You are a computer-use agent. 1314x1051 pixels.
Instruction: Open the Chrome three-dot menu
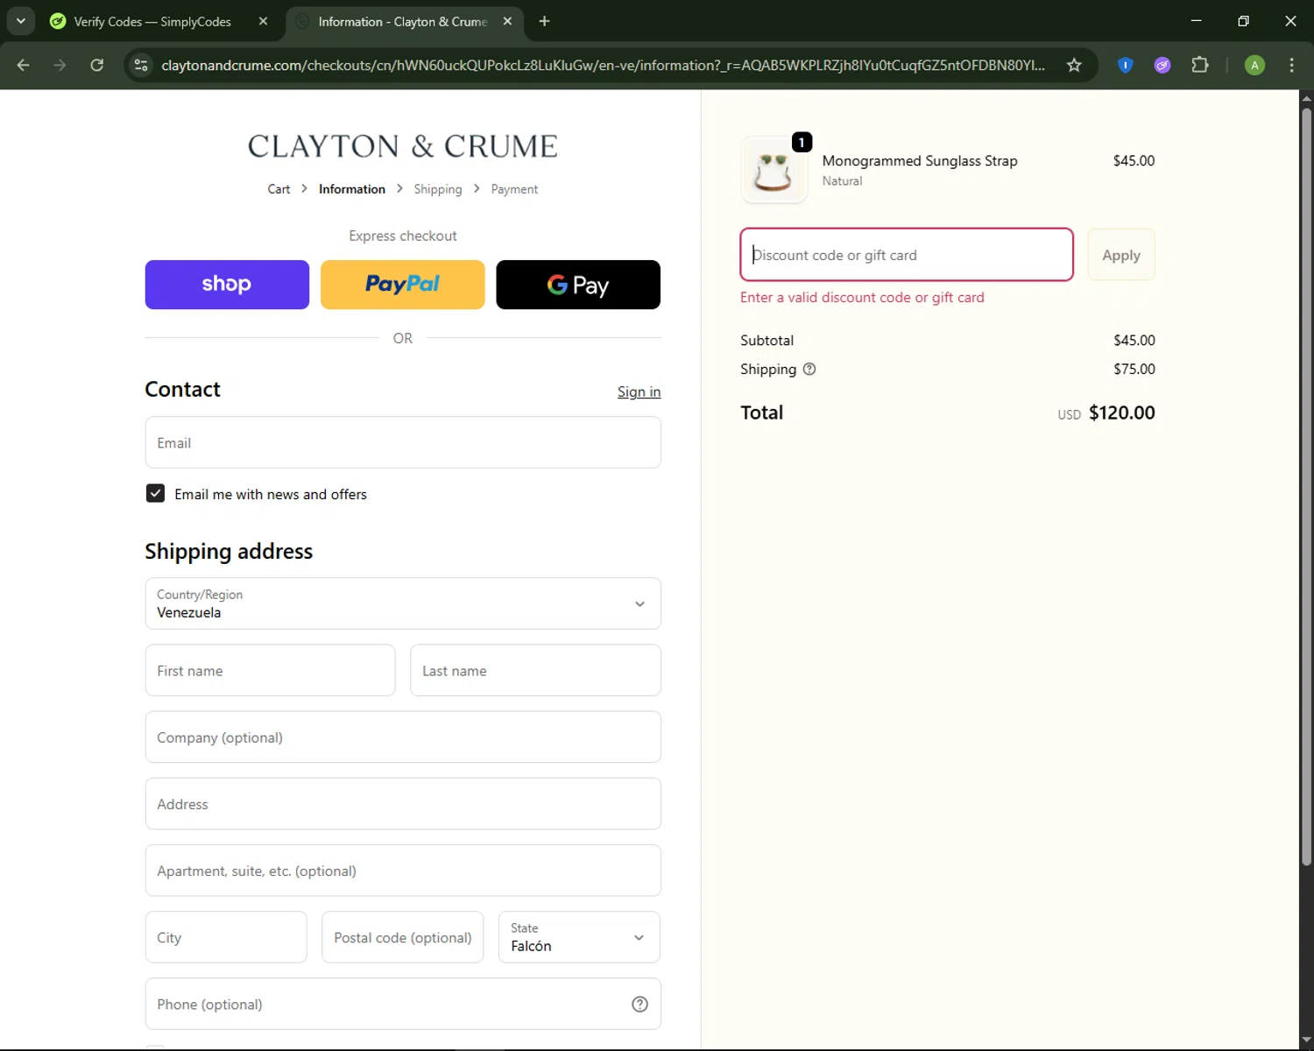coord(1291,65)
